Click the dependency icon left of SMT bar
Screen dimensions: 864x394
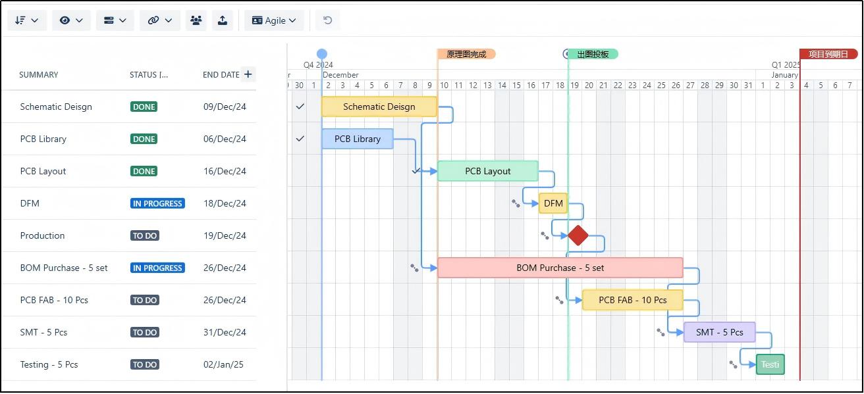point(661,333)
